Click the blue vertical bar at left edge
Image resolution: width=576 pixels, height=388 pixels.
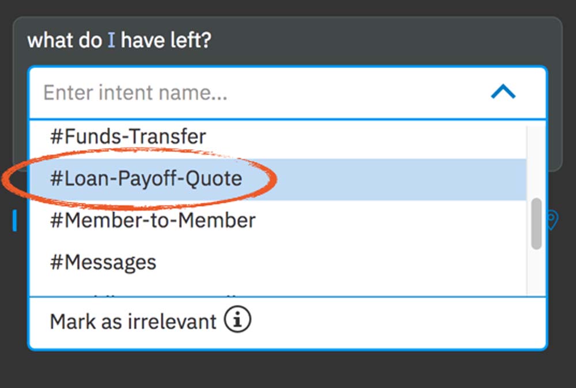[x=15, y=220]
